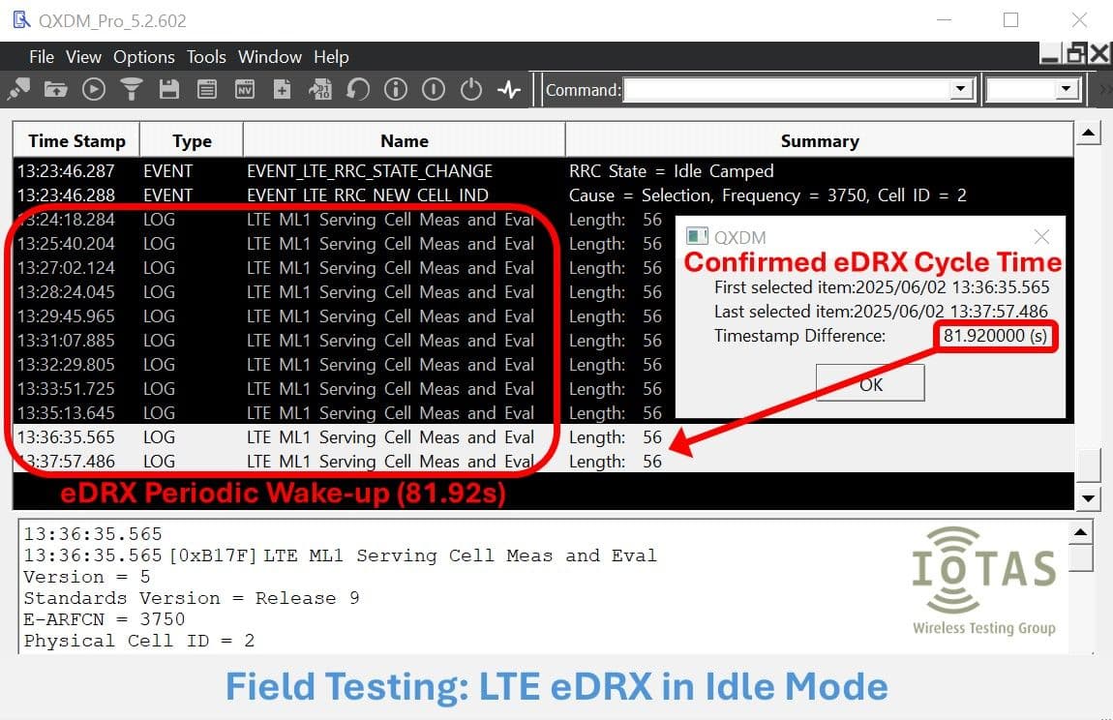Screen dimensions: 1113x720
Task: Minimize the inner MDI child window
Action: click(x=1050, y=54)
